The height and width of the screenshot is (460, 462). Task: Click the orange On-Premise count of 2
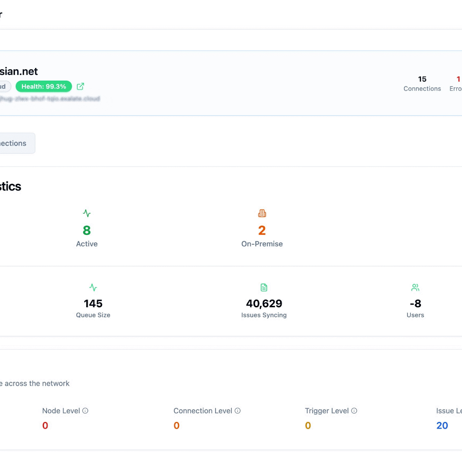pos(262,230)
